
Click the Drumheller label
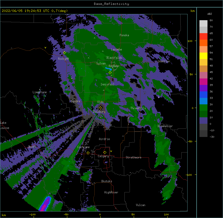coord(165,126)
